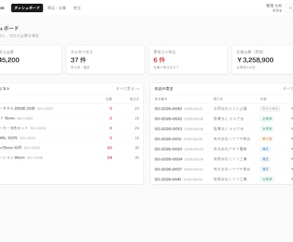Click the キャンセル status badge
This screenshot has width=293, height=242.
pos(270,109)
